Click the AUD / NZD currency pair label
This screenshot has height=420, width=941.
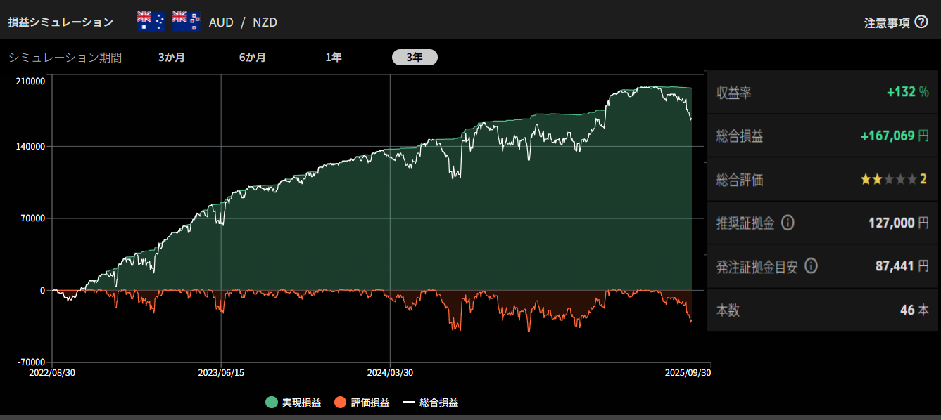coord(243,22)
